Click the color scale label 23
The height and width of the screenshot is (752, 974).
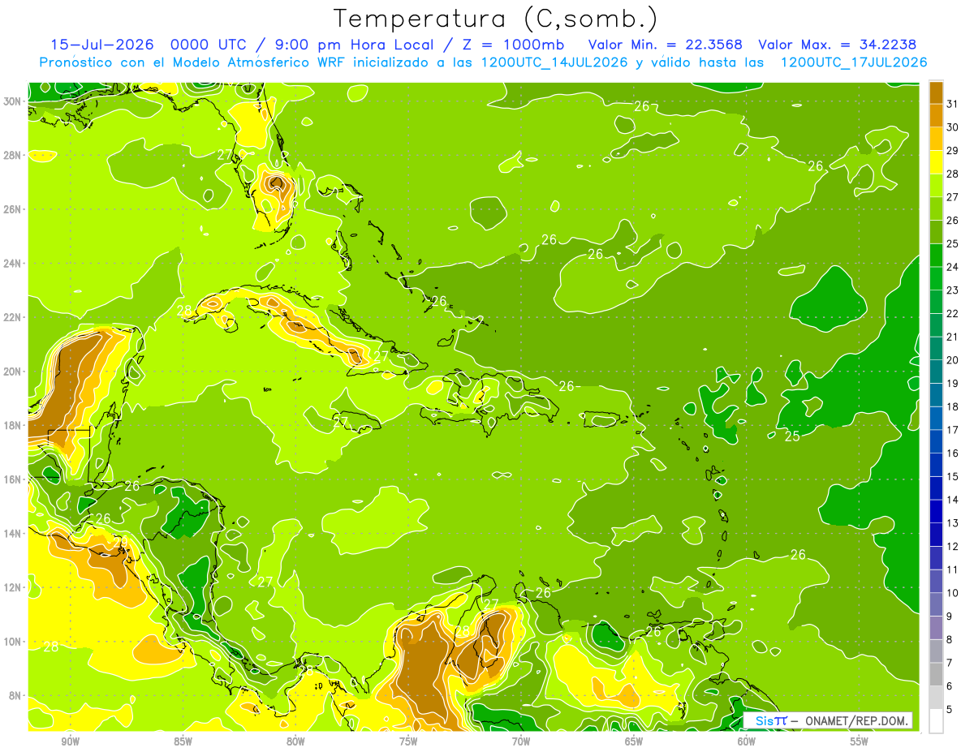click(x=953, y=290)
